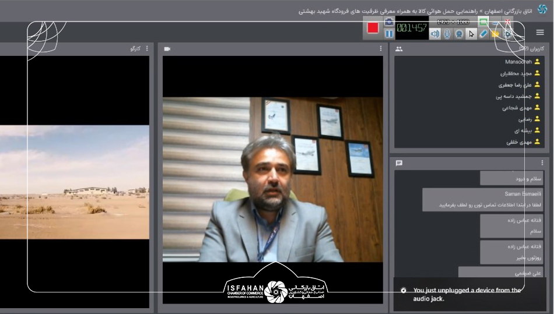Select the cursor pointer tool
554x314 pixels.
pyautogui.click(x=471, y=34)
